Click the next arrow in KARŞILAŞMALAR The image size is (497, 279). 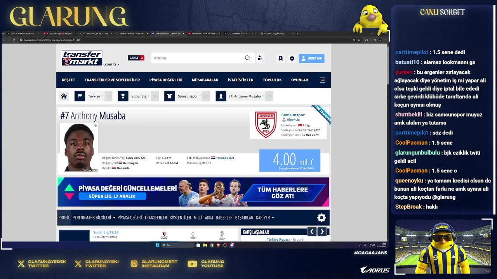[322, 232]
